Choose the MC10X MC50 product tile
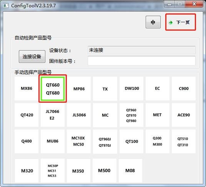 coord(79,141)
